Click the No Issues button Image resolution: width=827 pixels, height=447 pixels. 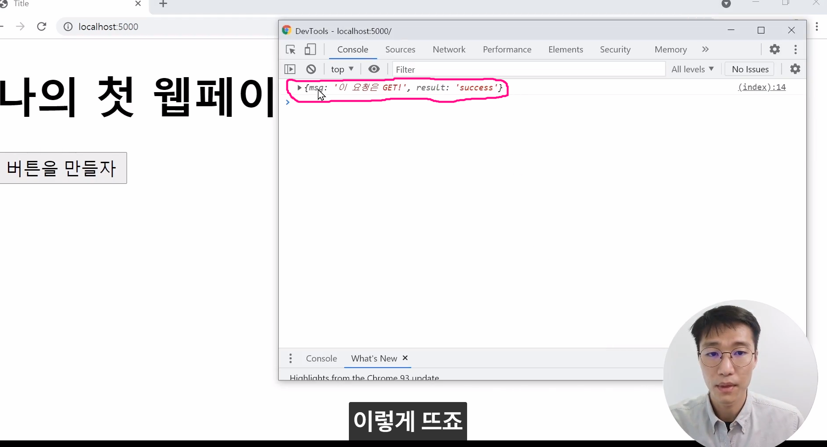[750, 69]
